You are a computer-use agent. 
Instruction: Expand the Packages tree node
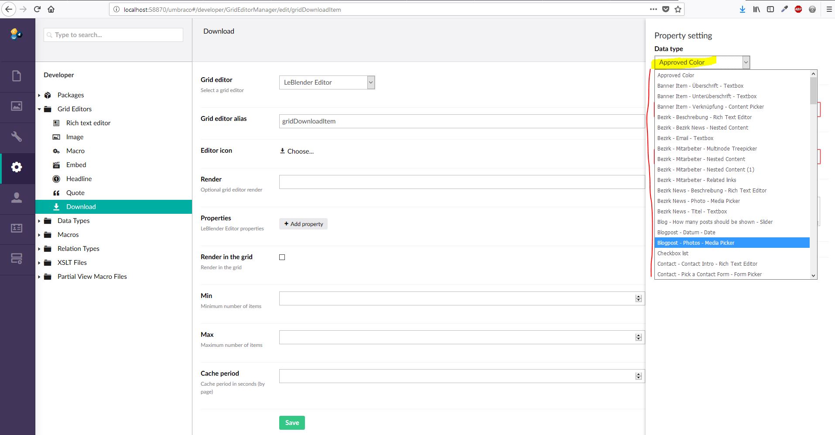[39, 95]
